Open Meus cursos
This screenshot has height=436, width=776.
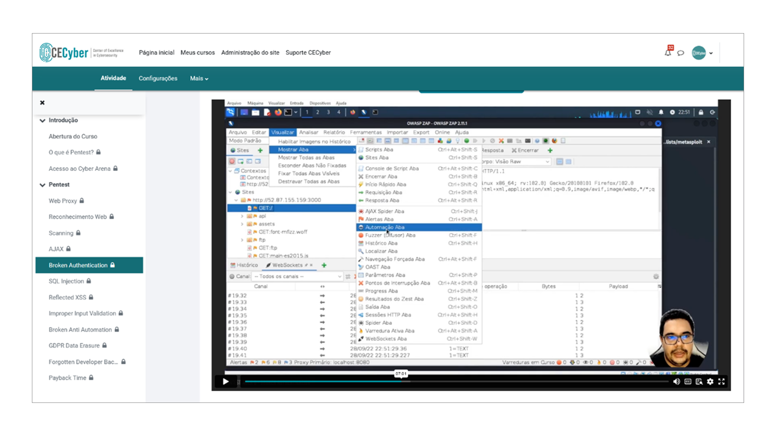(x=198, y=52)
